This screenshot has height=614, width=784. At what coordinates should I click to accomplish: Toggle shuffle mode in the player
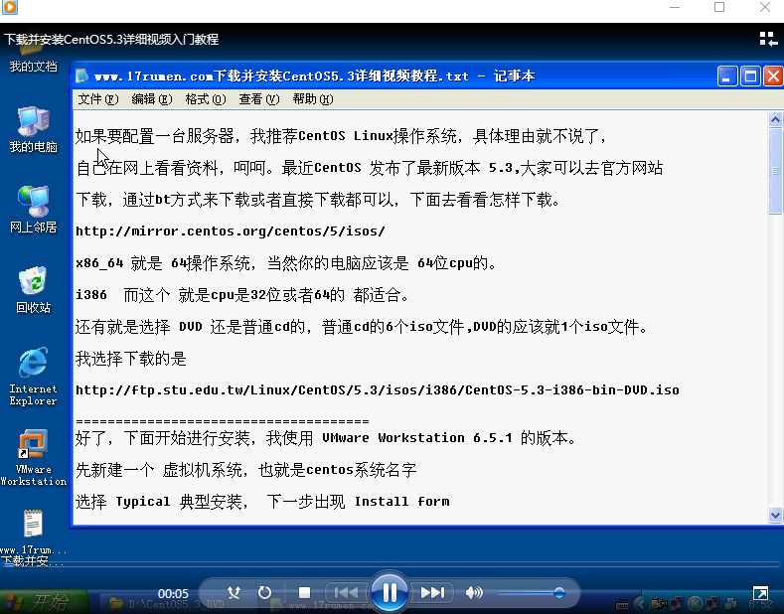point(234,593)
